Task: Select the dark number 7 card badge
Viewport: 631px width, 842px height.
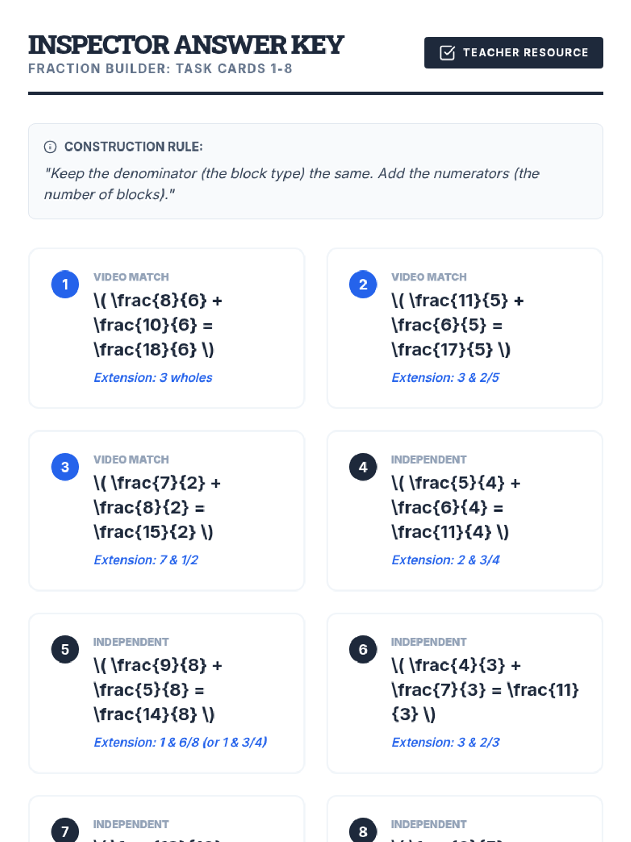Action: [65, 830]
